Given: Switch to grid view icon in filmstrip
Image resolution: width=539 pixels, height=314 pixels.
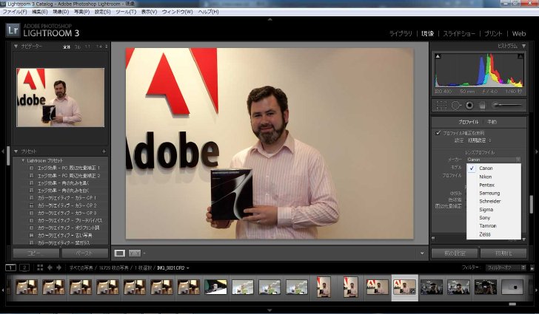Looking at the screenshot, I should (x=40, y=267).
